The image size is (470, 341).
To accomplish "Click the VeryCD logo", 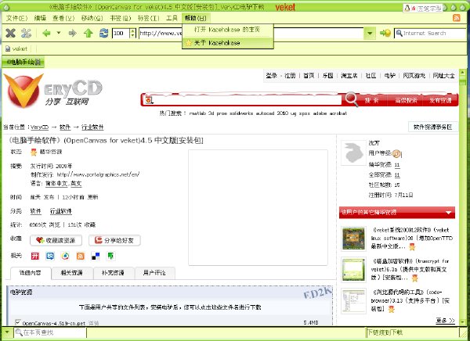I will 53,91.
